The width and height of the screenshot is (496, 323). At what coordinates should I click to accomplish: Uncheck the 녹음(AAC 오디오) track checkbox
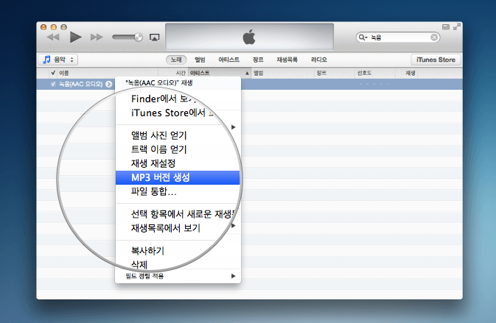tap(53, 84)
